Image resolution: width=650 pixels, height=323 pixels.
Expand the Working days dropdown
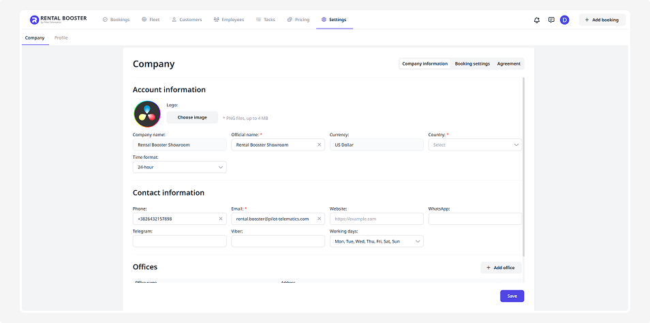pos(376,241)
